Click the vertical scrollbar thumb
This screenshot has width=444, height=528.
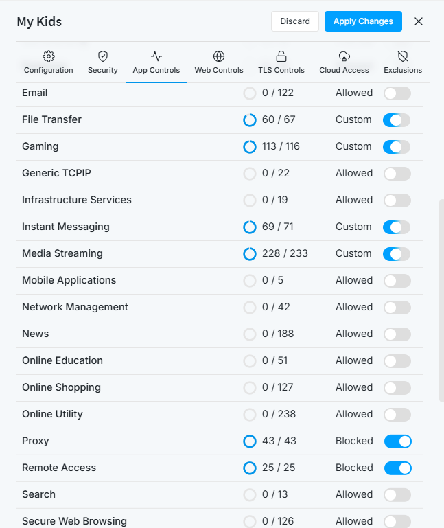(x=441, y=301)
